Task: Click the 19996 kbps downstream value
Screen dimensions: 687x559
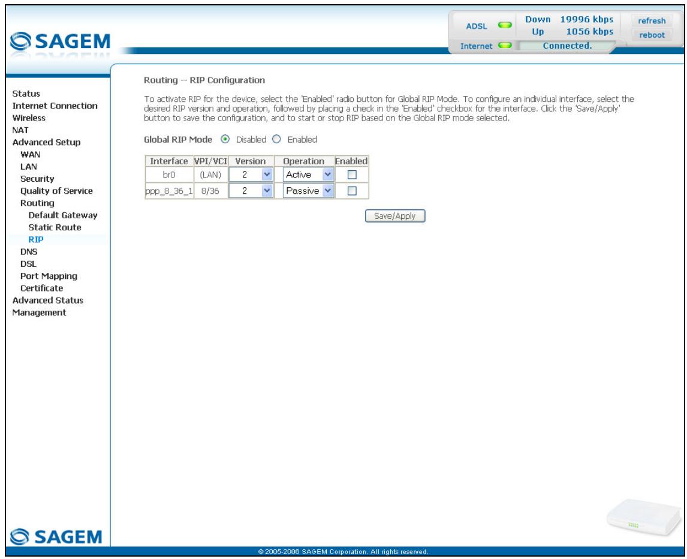Action: 587,19
